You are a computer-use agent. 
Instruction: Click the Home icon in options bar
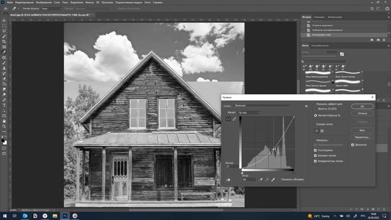coord(5,9)
